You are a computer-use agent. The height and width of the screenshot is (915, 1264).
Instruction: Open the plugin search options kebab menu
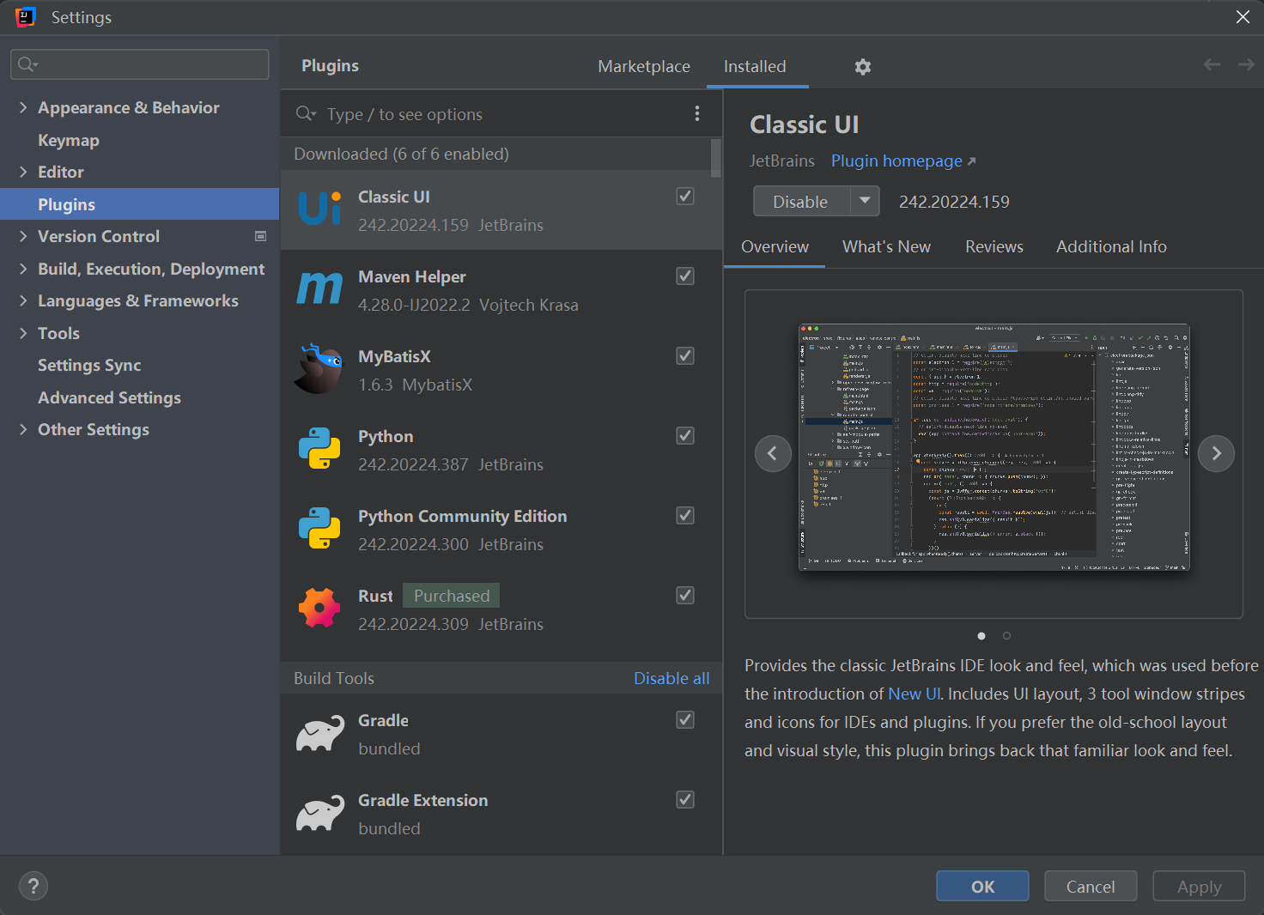(697, 113)
